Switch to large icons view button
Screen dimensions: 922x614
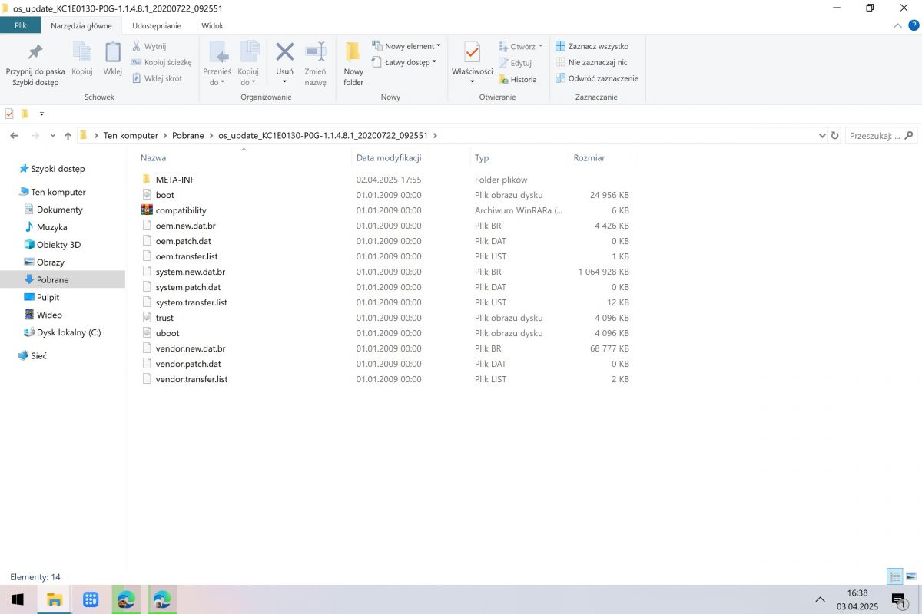[911, 576]
